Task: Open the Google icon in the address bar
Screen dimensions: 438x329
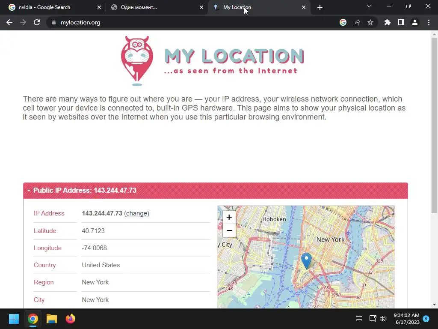Action: pos(343,22)
